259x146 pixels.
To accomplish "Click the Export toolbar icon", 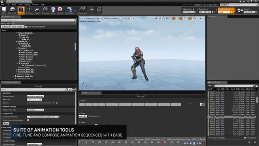I will click(x=53, y=10).
